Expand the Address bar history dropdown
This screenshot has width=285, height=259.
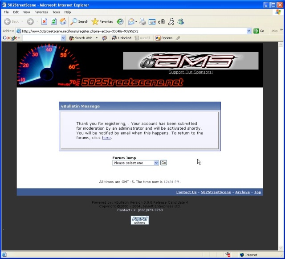pos(249,31)
